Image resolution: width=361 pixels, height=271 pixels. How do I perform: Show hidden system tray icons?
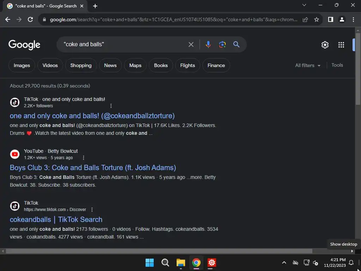coord(284,263)
